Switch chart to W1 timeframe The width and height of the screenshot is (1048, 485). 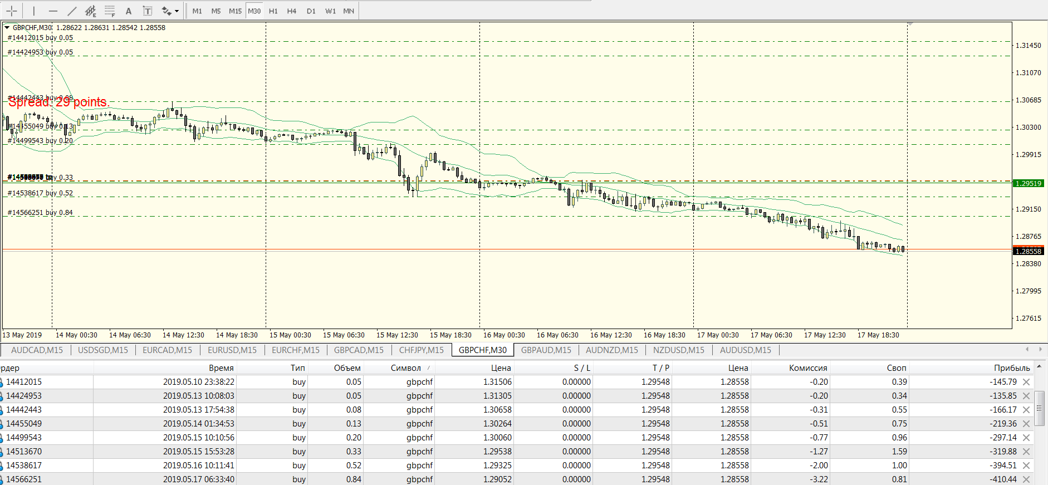pyautogui.click(x=331, y=11)
